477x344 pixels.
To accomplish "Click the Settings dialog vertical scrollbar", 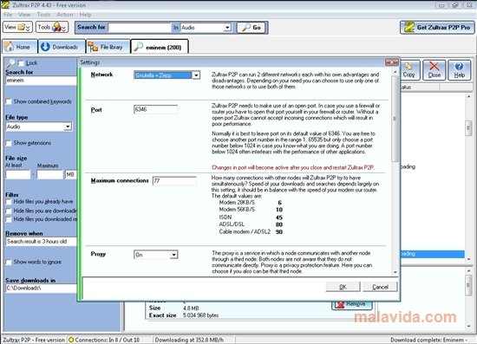I will click(395, 172).
